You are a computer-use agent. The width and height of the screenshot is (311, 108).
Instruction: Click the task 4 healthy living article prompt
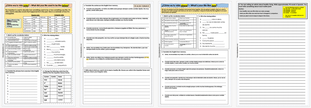point(259,5)
